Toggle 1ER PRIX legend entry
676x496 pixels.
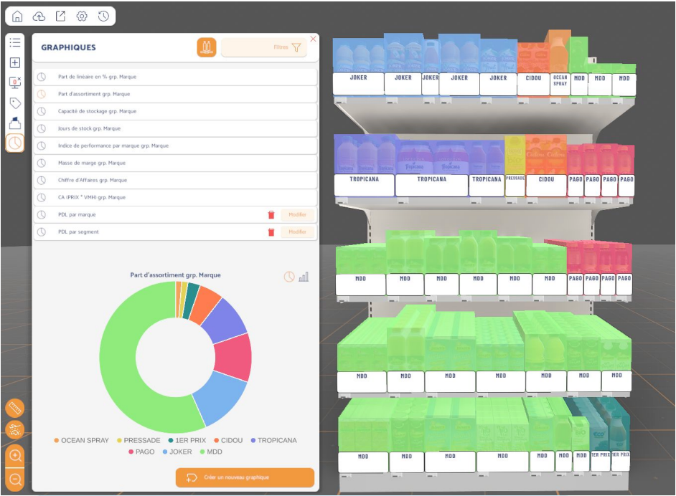187,441
